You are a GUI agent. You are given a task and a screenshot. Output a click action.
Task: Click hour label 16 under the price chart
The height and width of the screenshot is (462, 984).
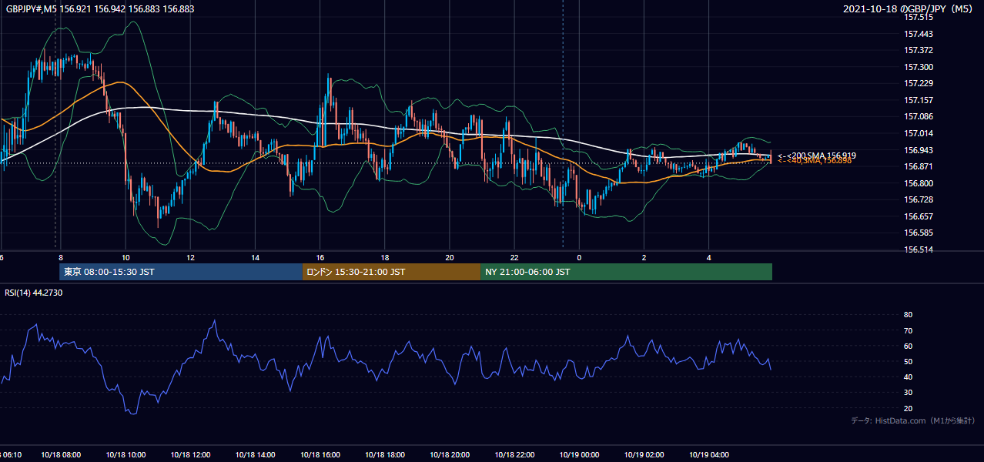(x=320, y=258)
